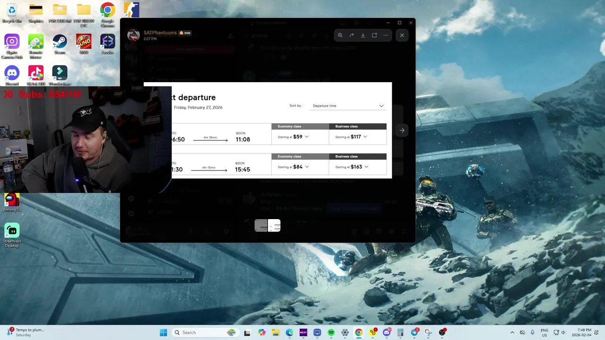Open the network tray icon
605x340 pixels.
click(x=556, y=332)
